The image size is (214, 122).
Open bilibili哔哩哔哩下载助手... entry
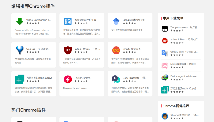coord(184,64)
